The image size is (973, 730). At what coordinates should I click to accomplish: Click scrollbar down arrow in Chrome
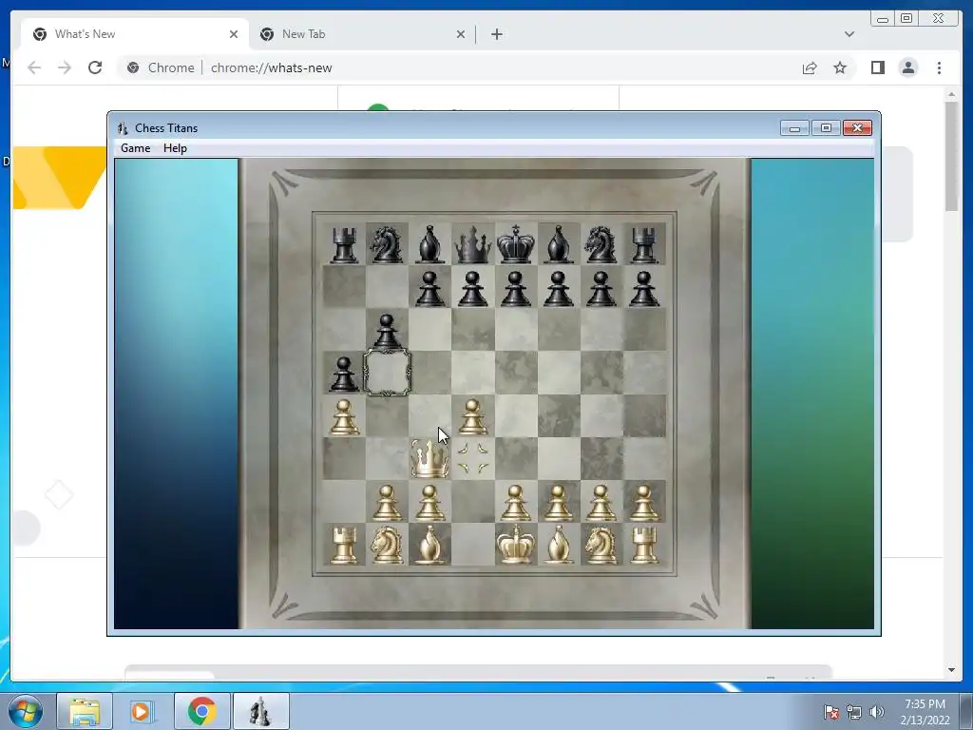coord(952,670)
